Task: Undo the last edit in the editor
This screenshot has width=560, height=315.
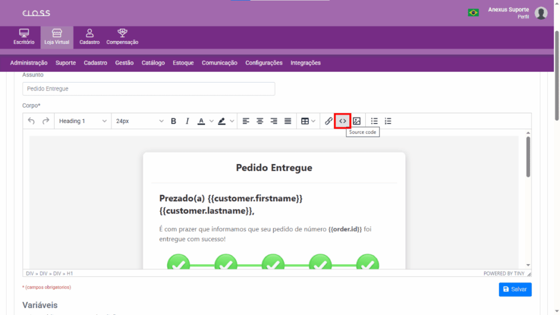Action: tap(31, 121)
